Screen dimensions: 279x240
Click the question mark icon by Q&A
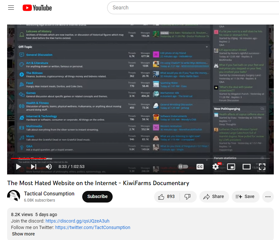[x=22, y=148]
